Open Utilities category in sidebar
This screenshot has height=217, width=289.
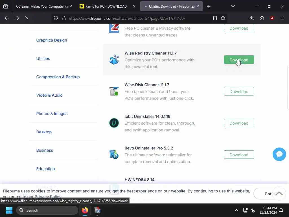coord(43,58)
